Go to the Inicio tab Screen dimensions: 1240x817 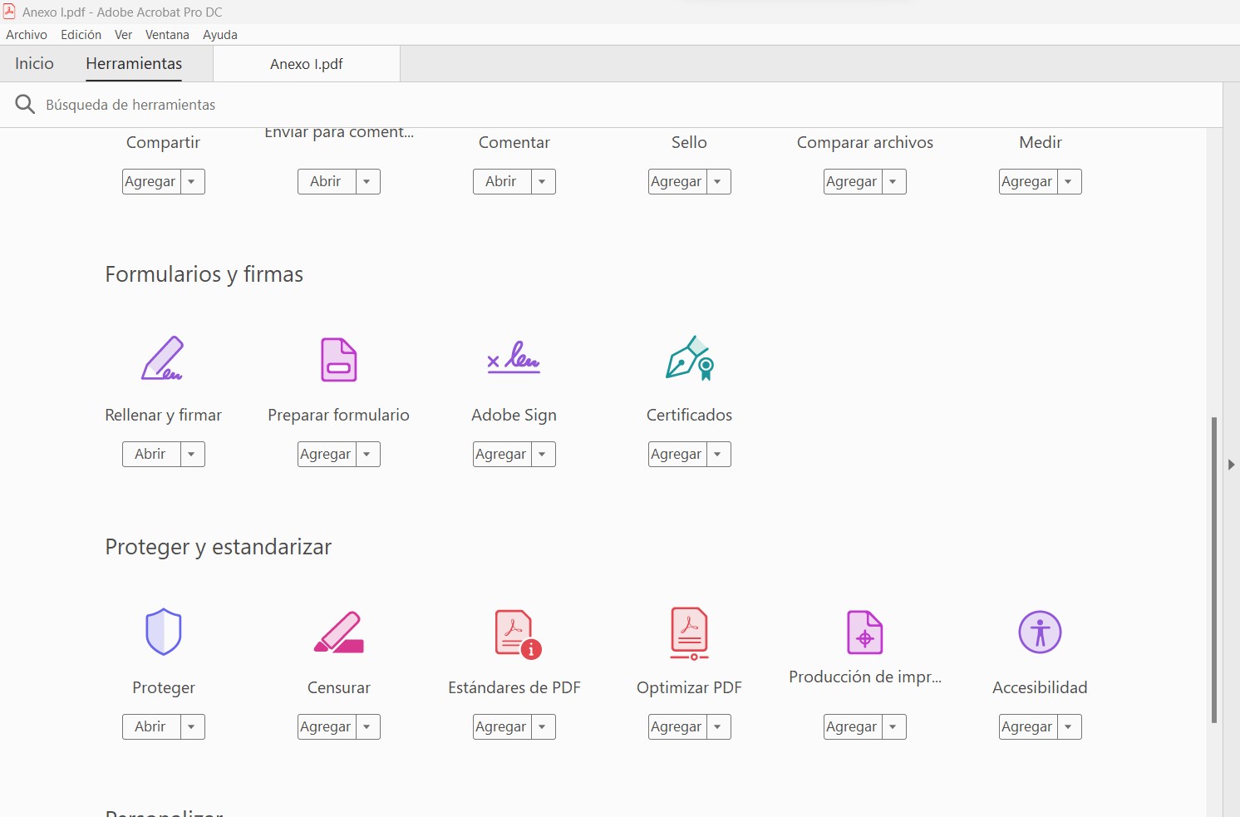coord(34,64)
